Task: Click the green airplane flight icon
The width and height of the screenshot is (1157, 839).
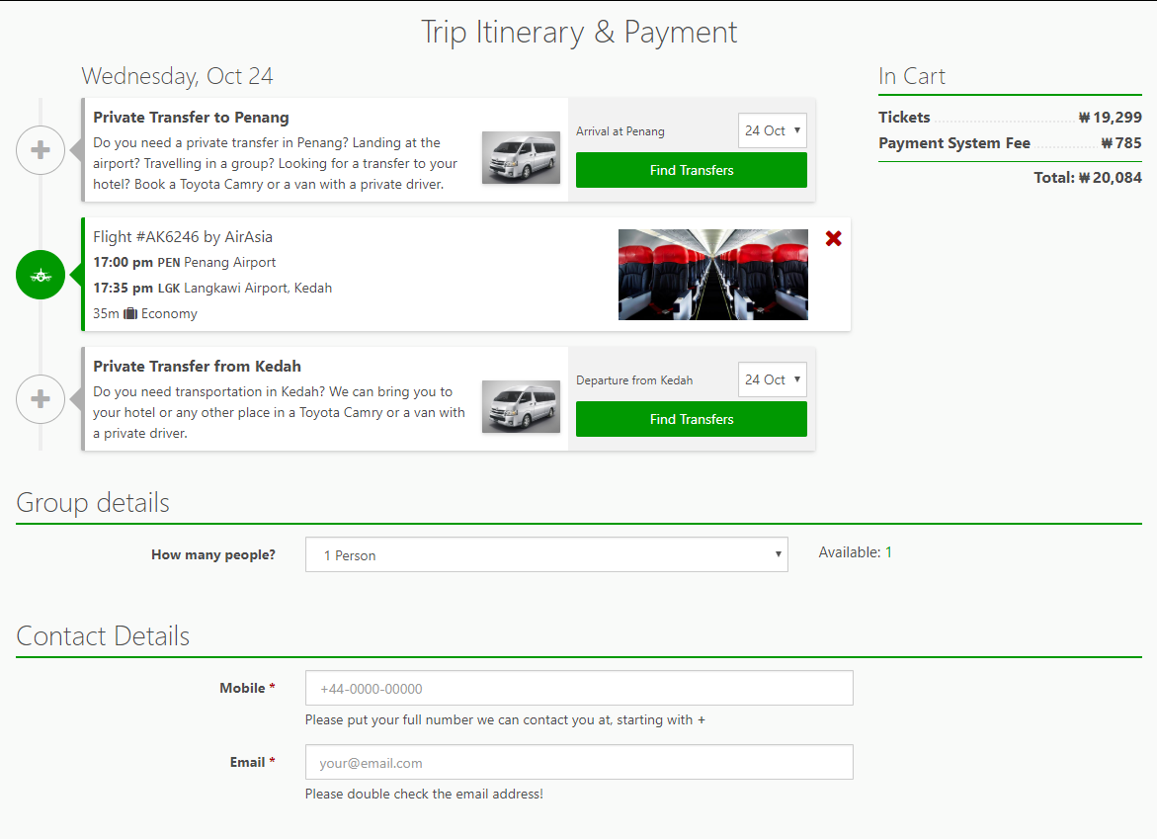Action: pos(41,276)
